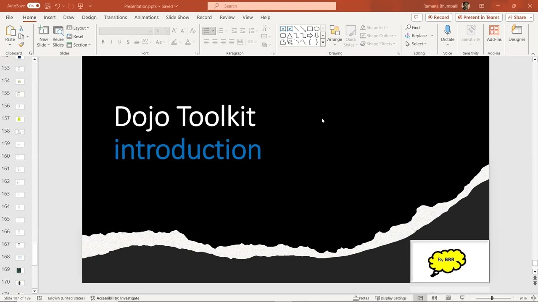This screenshot has width=538, height=302.
Task: Click the Record button
Action: tap(439, 17)
